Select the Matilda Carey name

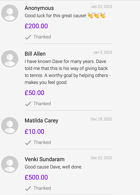(x=41, y=121)
